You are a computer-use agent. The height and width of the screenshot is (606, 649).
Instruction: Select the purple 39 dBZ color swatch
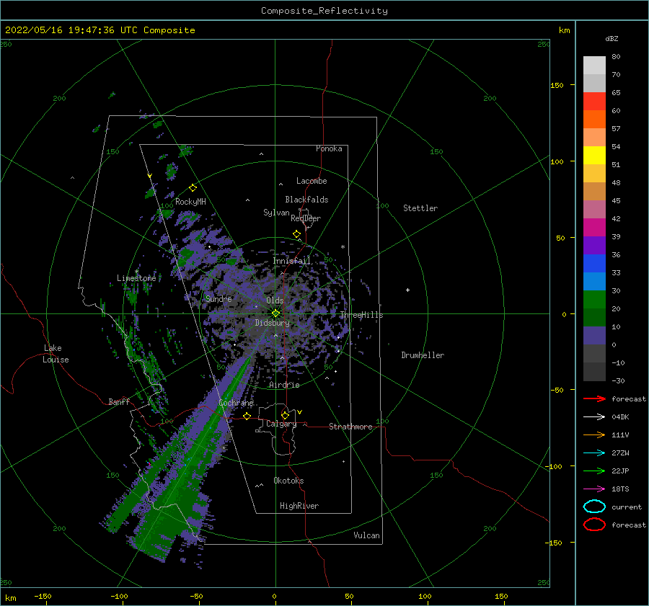point(594,245)
